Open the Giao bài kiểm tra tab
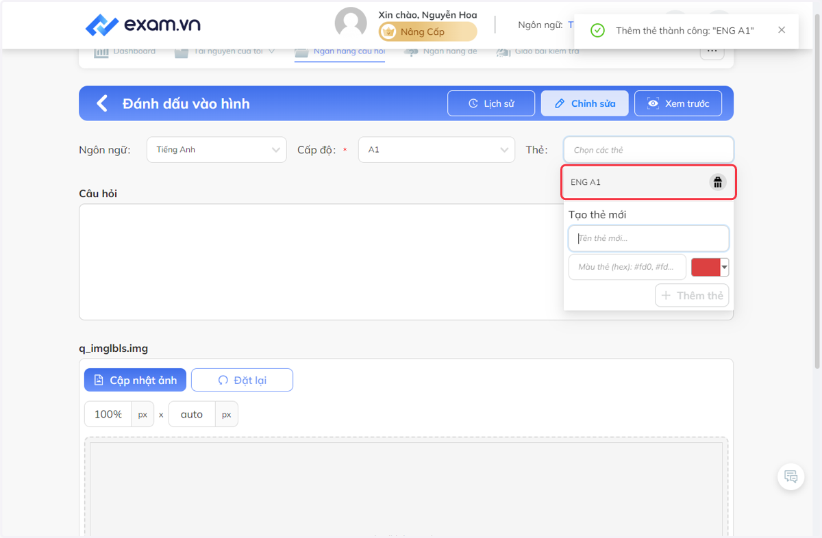This screenshot has width=822, height=538. [538, 52]
